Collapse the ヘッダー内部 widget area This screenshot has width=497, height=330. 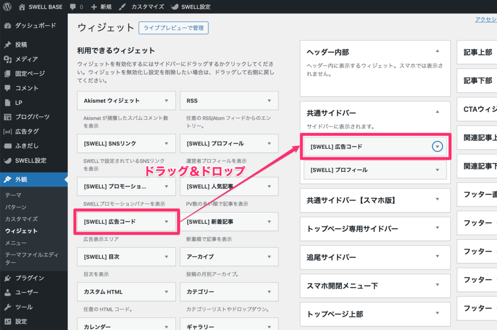tap(437, 51)
